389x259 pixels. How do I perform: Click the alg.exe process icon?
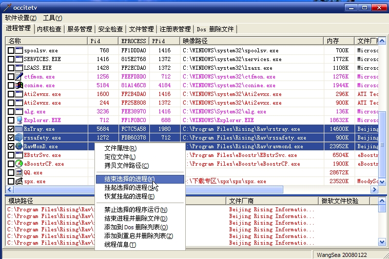(19, 111)
